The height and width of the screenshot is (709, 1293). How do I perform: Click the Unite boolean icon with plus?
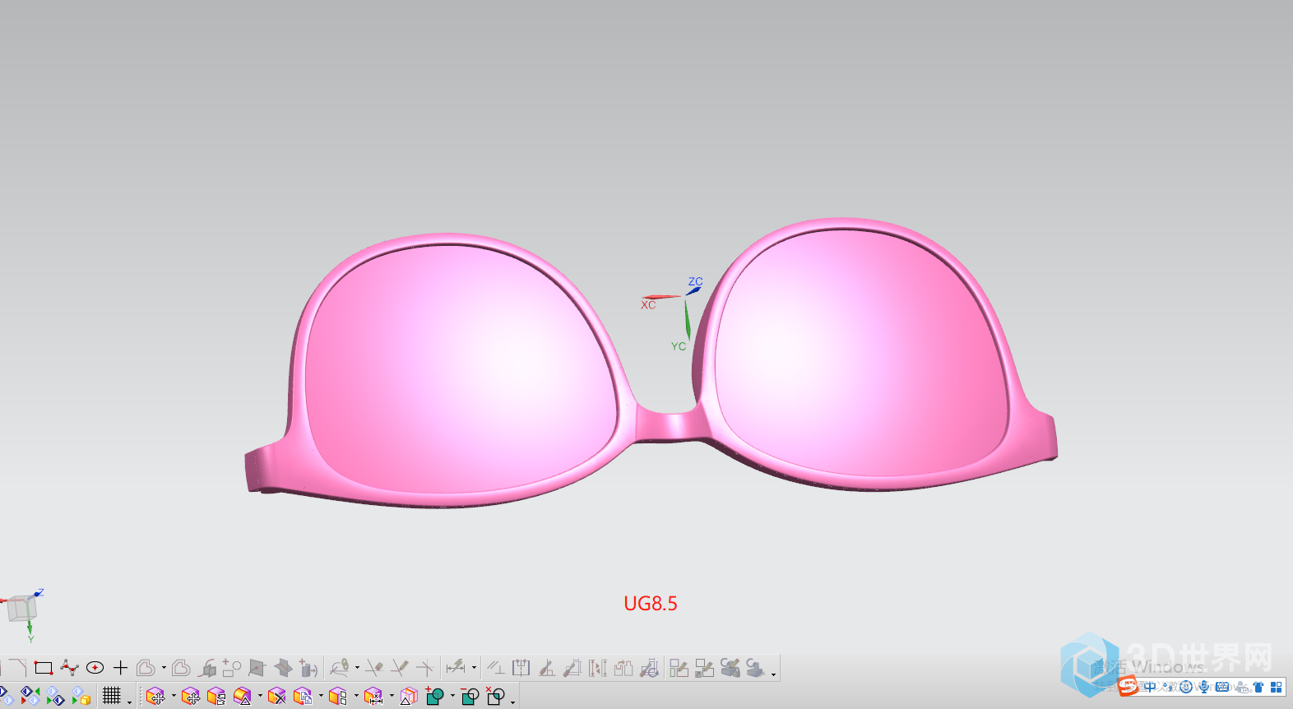pyautogui.click(x=434, y=696)
